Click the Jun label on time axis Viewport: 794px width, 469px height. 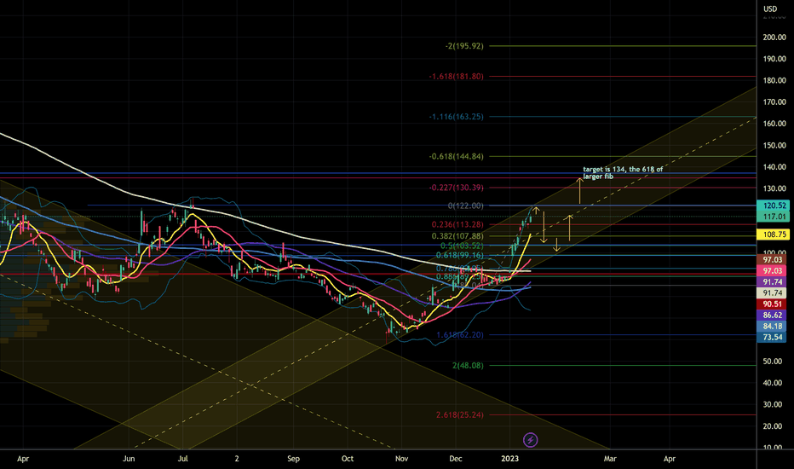tap(129, 459)
